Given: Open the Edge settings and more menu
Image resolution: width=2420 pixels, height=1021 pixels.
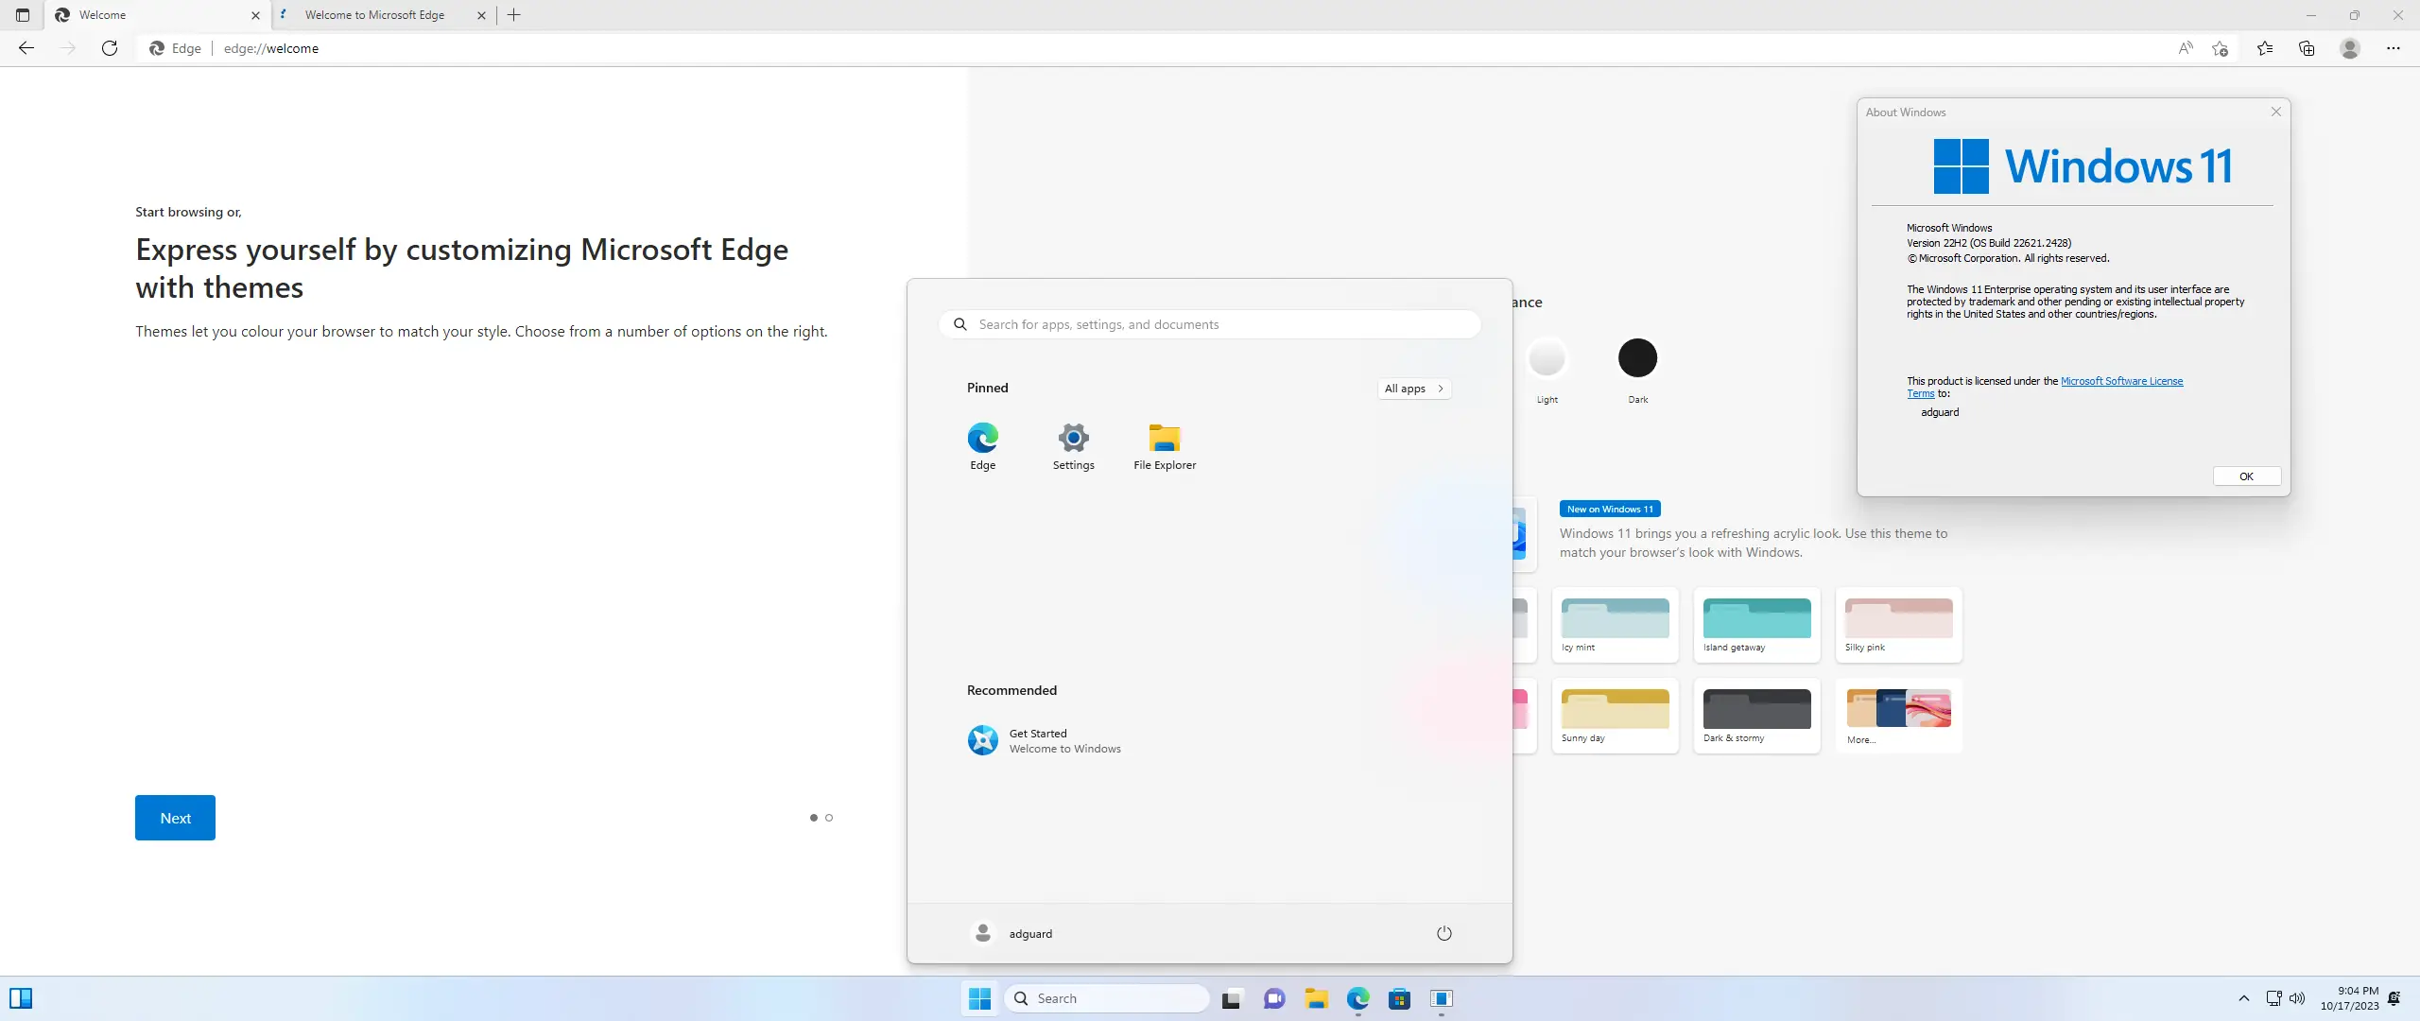Looking at the screenshot, I should pyautogui.click(x=2394, y=48).
